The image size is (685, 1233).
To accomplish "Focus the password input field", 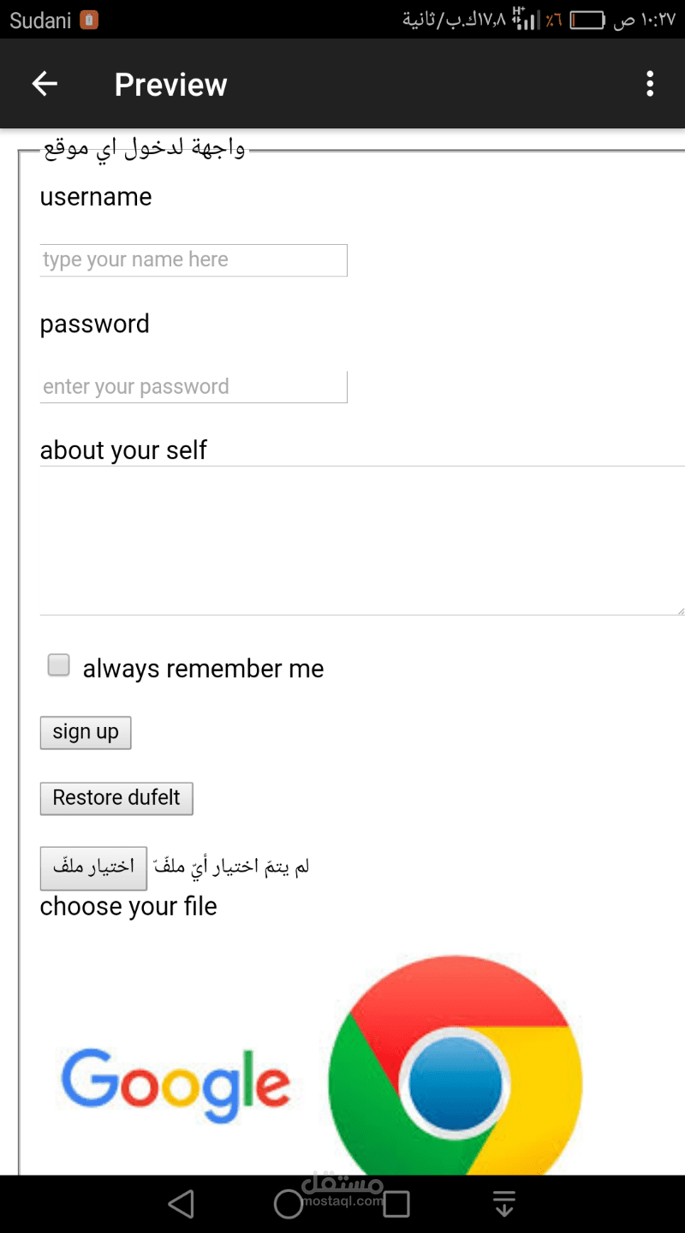I will (194, 387).
